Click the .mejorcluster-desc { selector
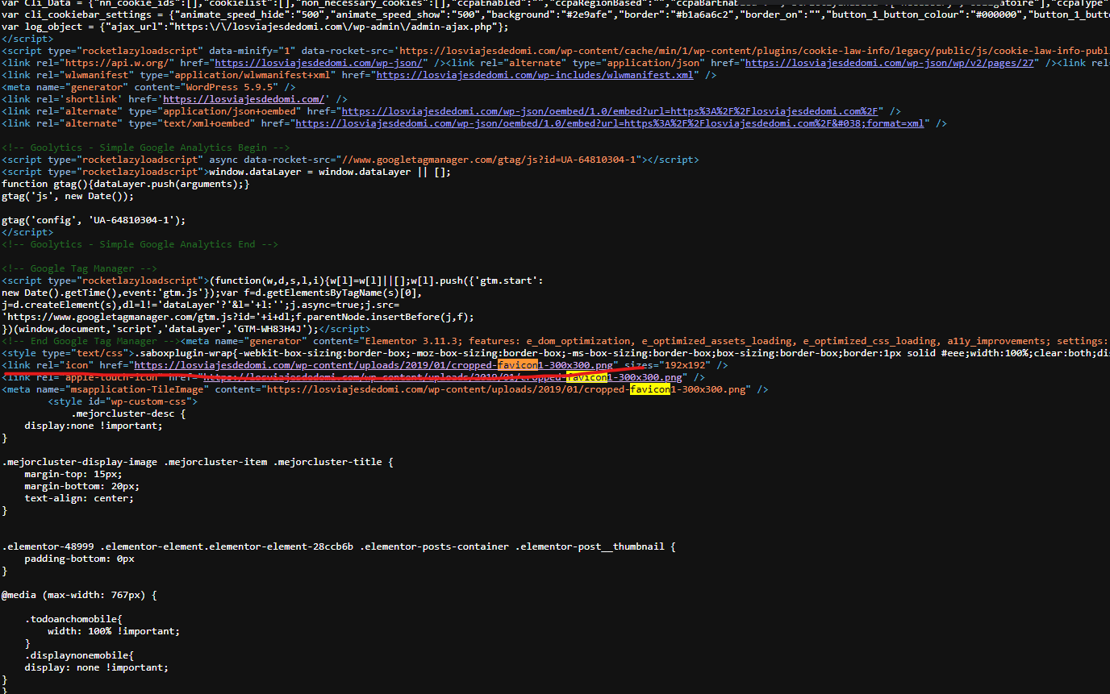The width and height of the screenshot is (1110, 694). click(128, 413)
